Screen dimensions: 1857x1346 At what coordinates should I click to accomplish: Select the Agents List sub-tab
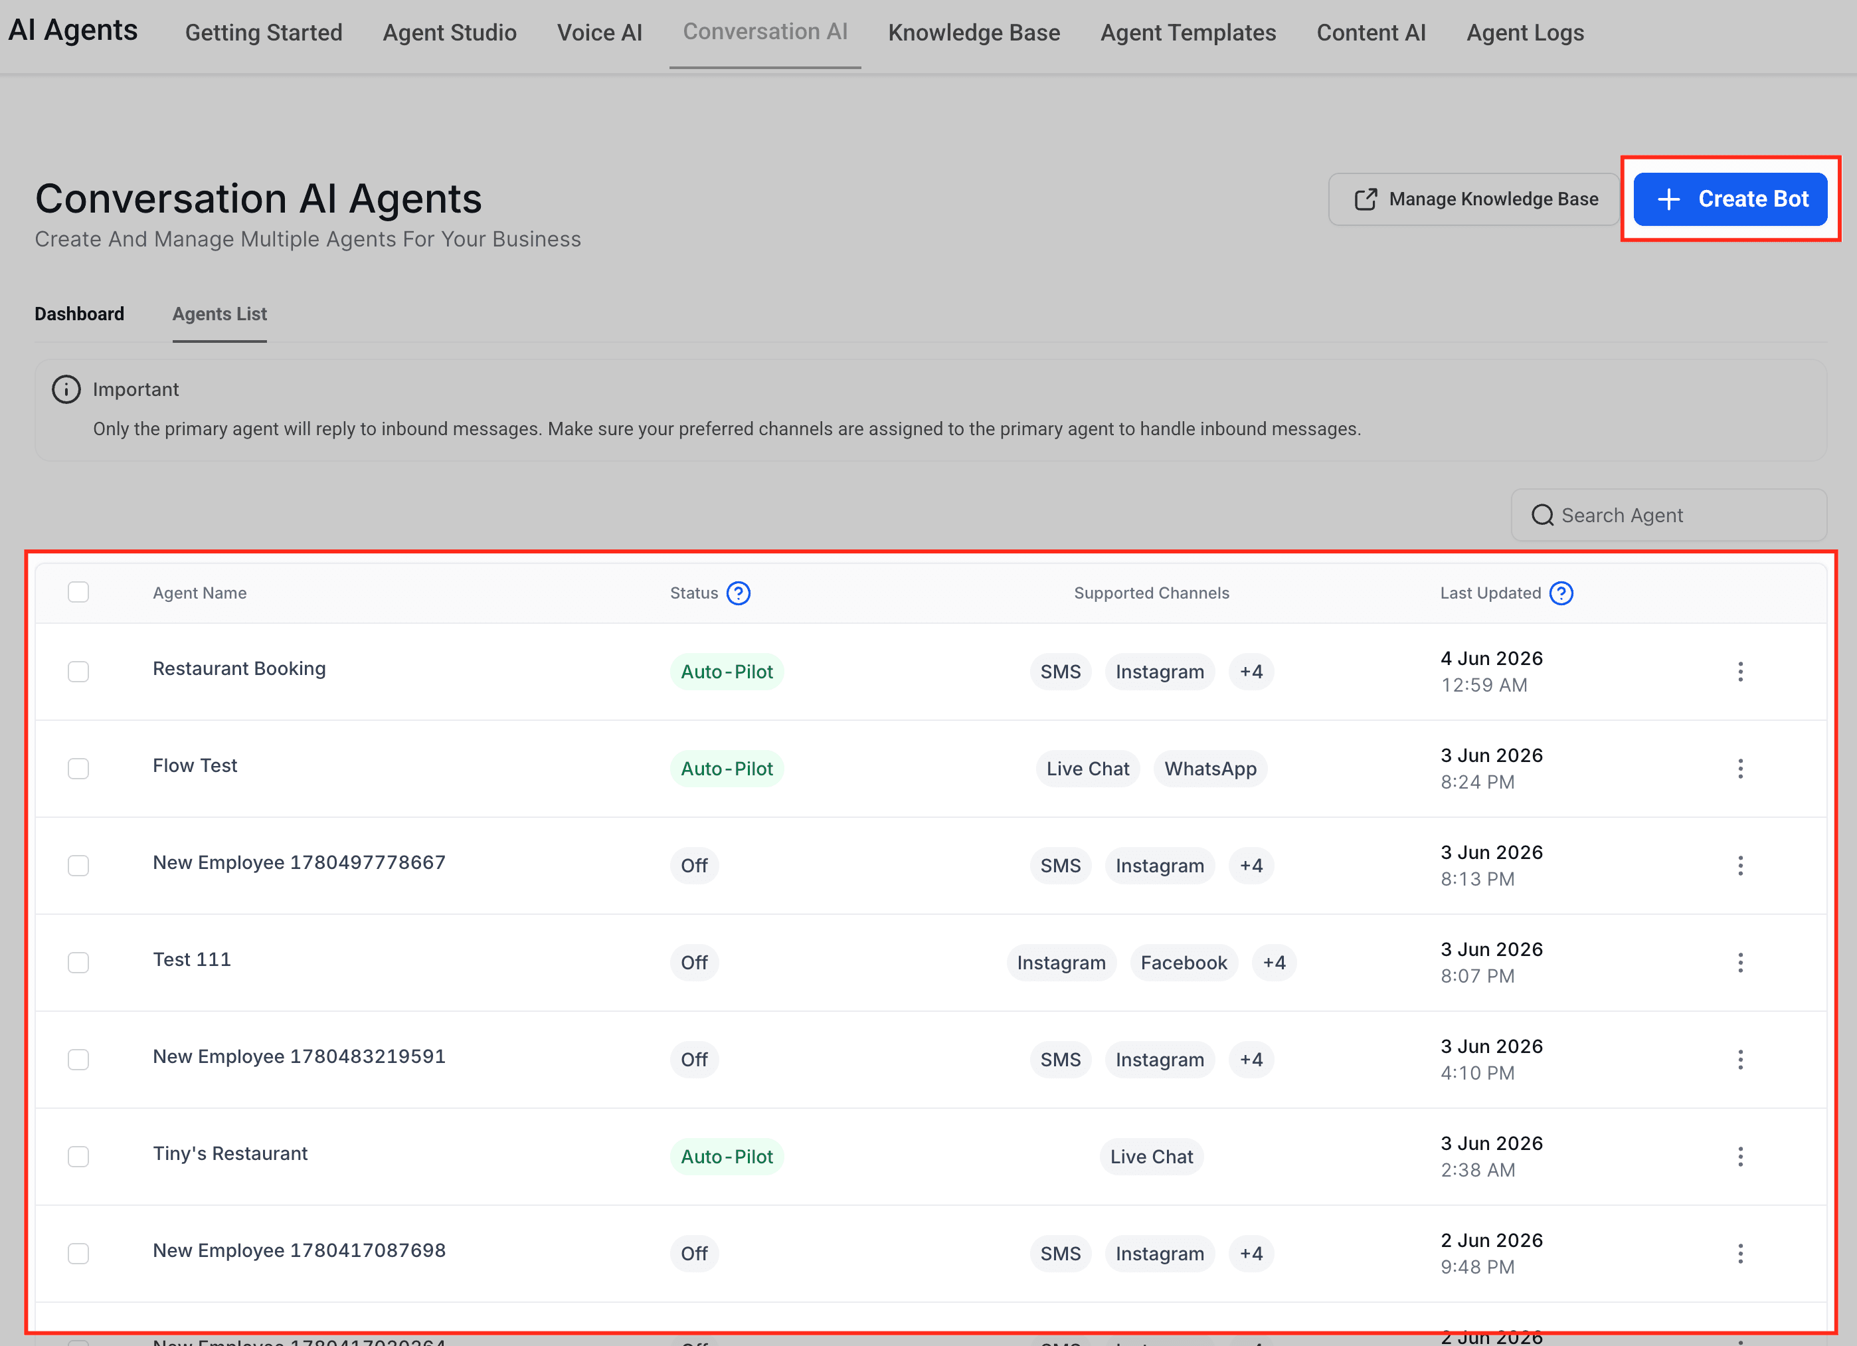point(219,314)
